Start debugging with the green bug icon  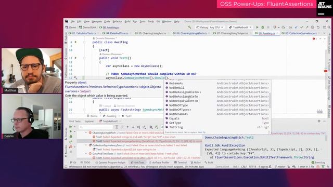coord(263,28)
